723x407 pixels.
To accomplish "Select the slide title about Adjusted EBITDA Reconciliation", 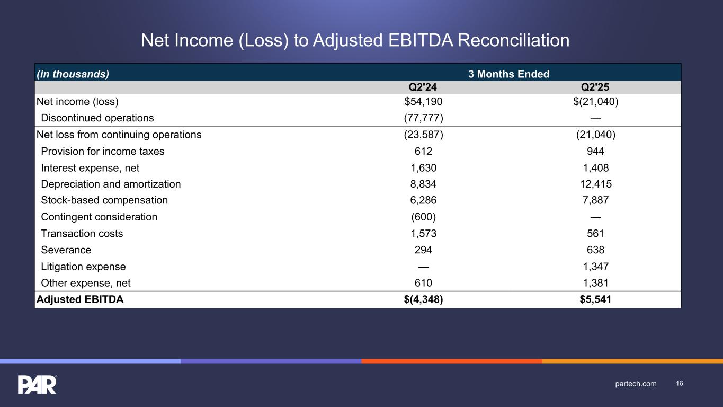I will 355,40.
